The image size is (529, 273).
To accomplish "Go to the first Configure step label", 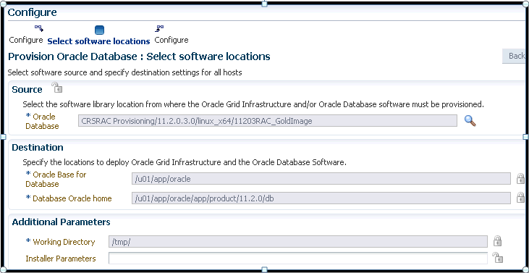I will pyautogui.click(x=26, y=40).
